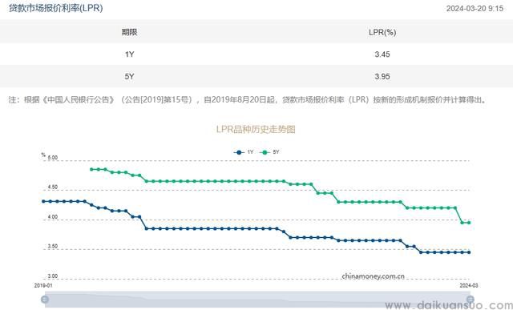Click the chinamoney.com.cn watermark text
513x310 pixels.
[x=373, y=276]
